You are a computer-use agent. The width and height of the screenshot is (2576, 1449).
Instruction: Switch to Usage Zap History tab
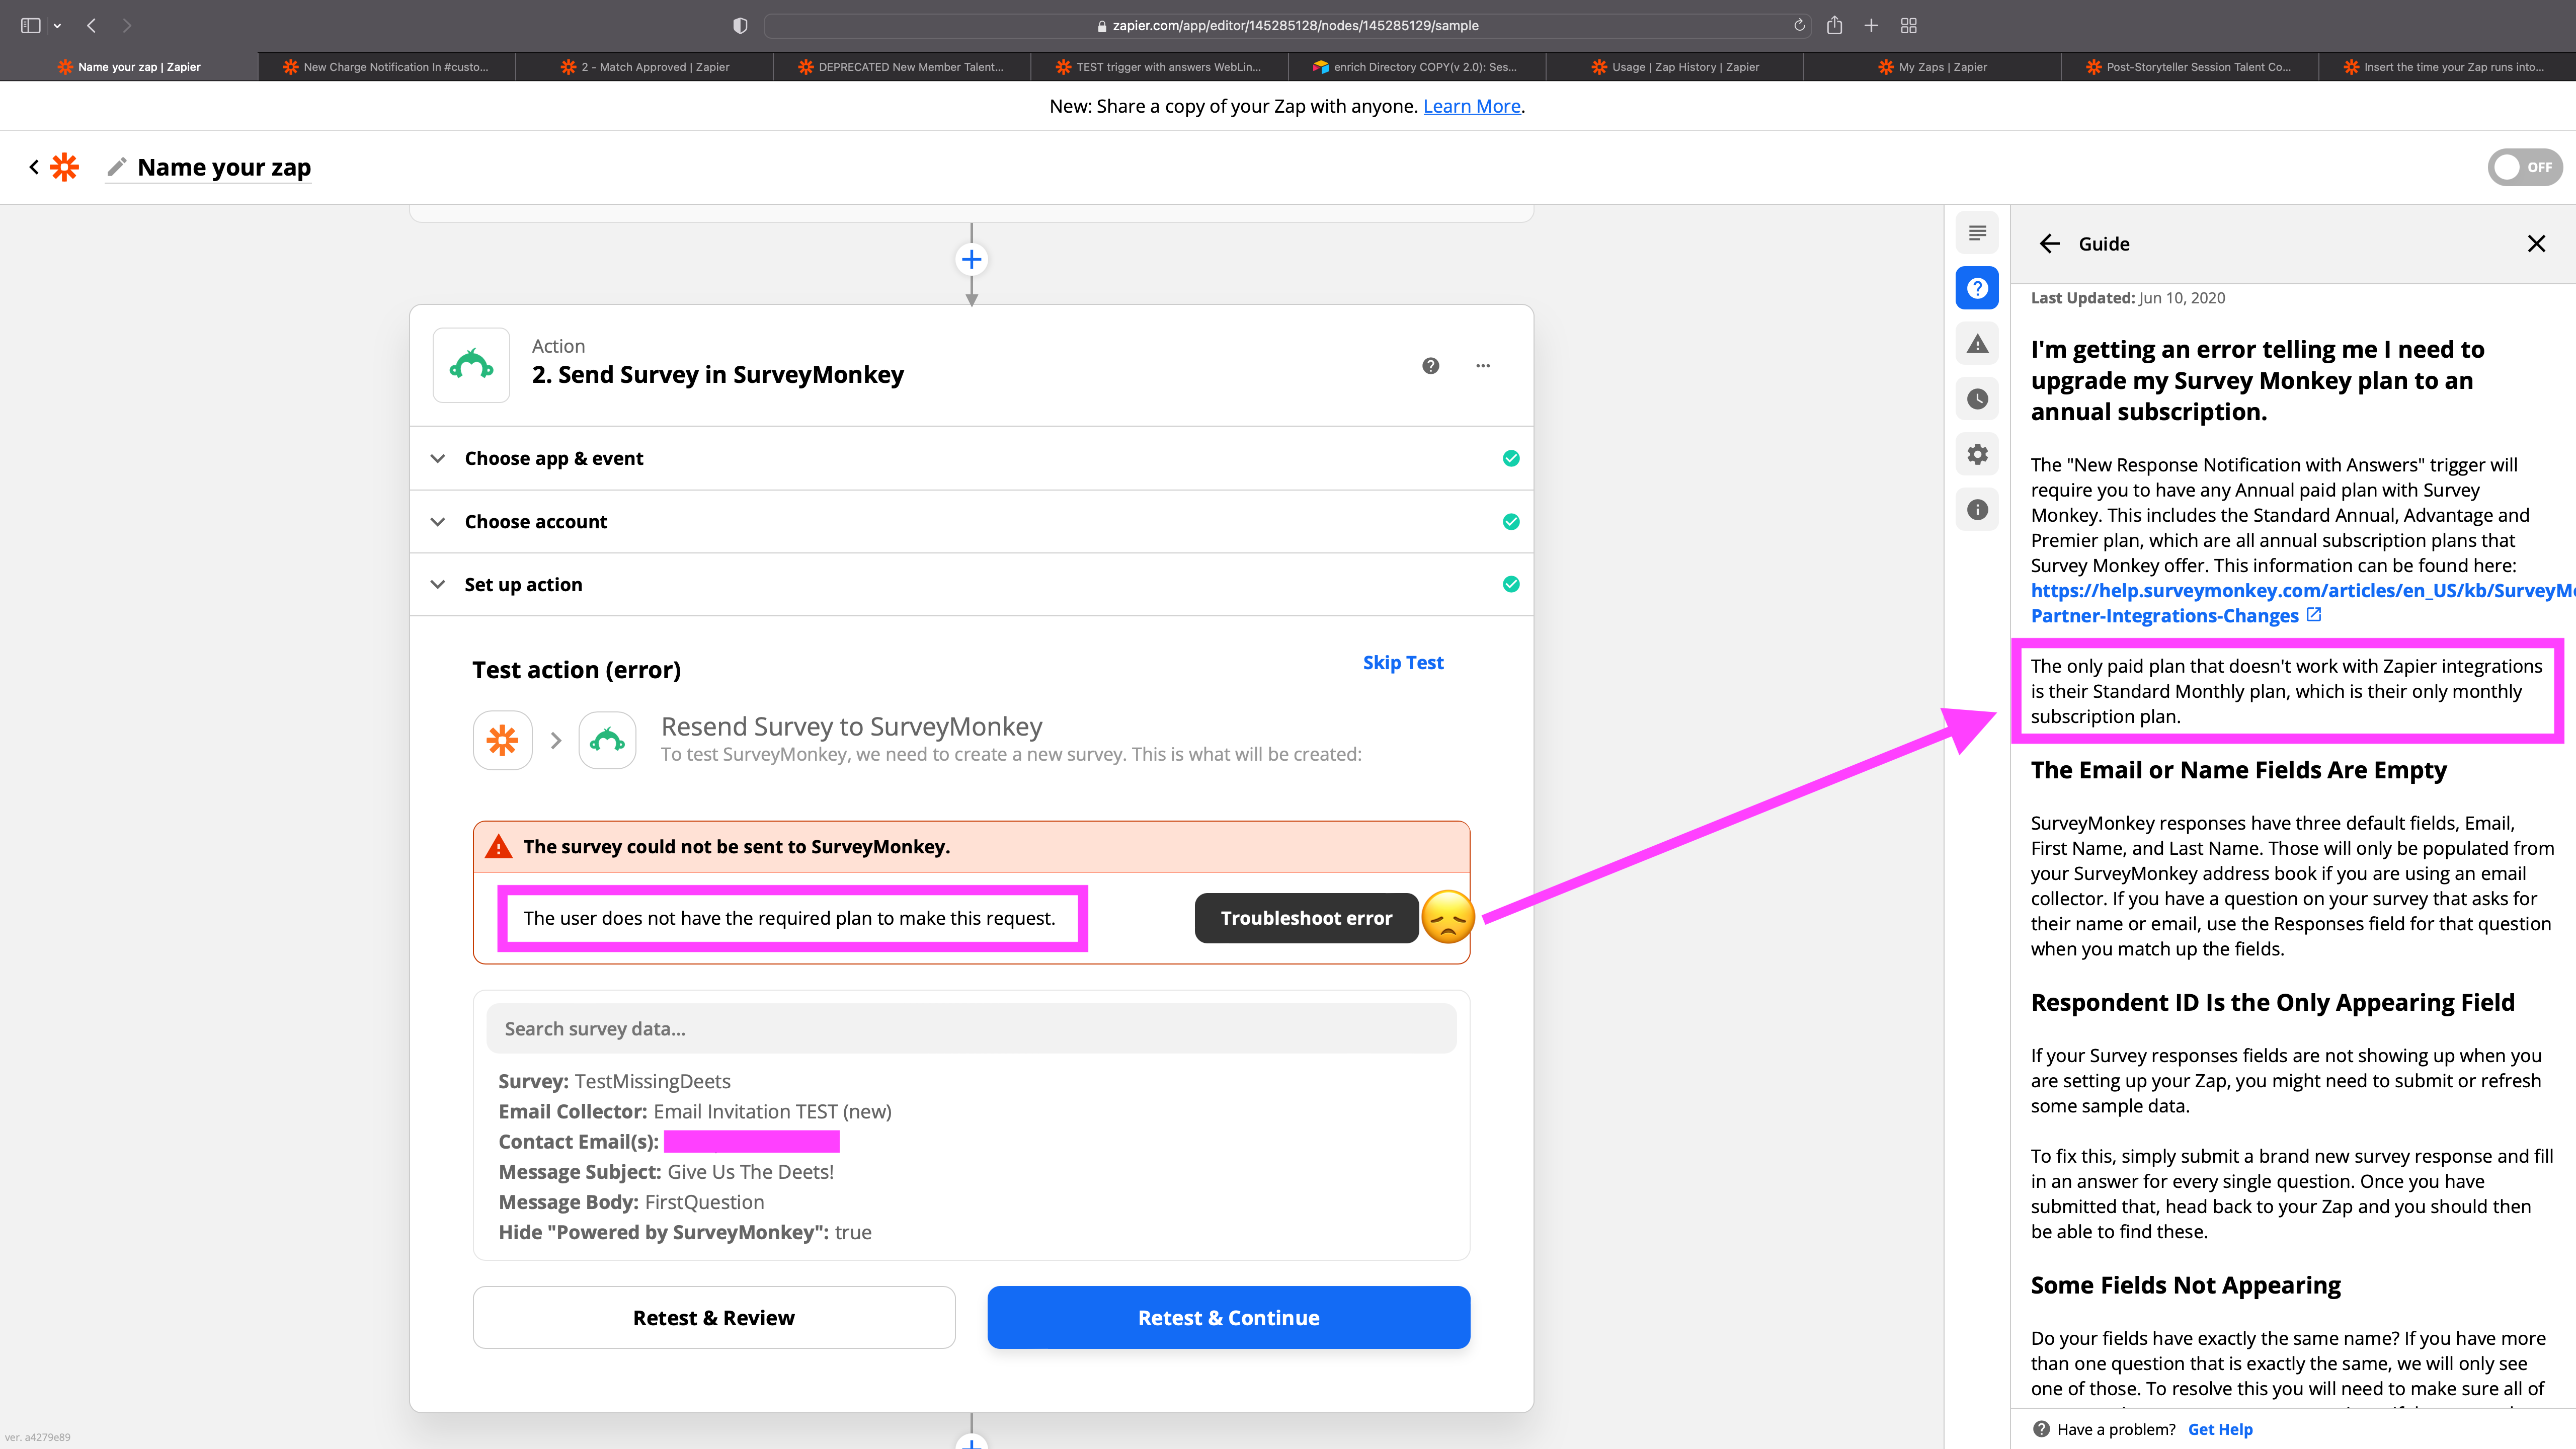pos(1675,67)
